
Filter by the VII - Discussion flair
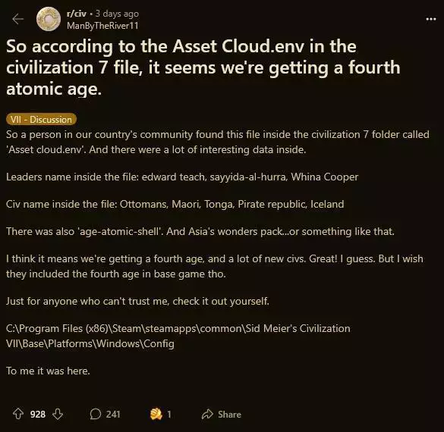[41, 119]
